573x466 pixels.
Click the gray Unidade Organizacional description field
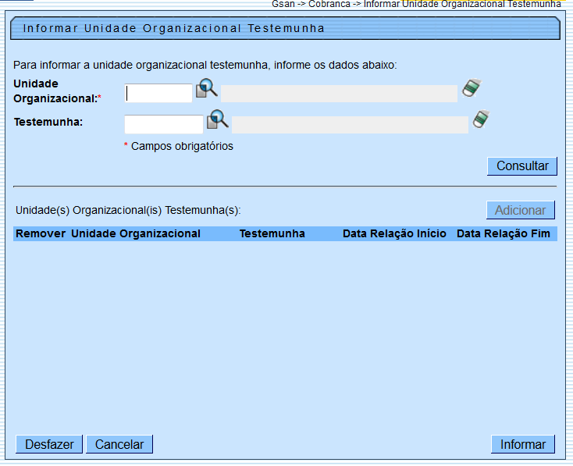pos(339,94)
